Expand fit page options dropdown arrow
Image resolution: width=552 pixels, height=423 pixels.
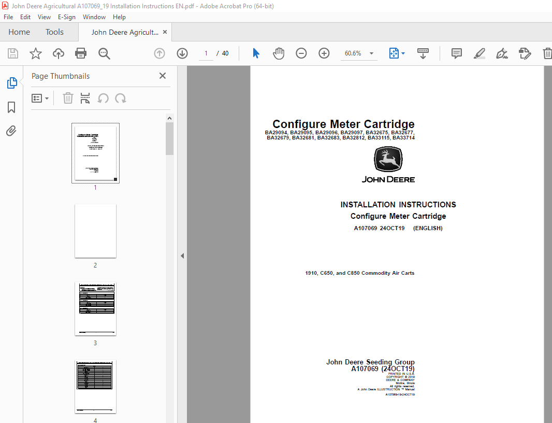(403, 53)
